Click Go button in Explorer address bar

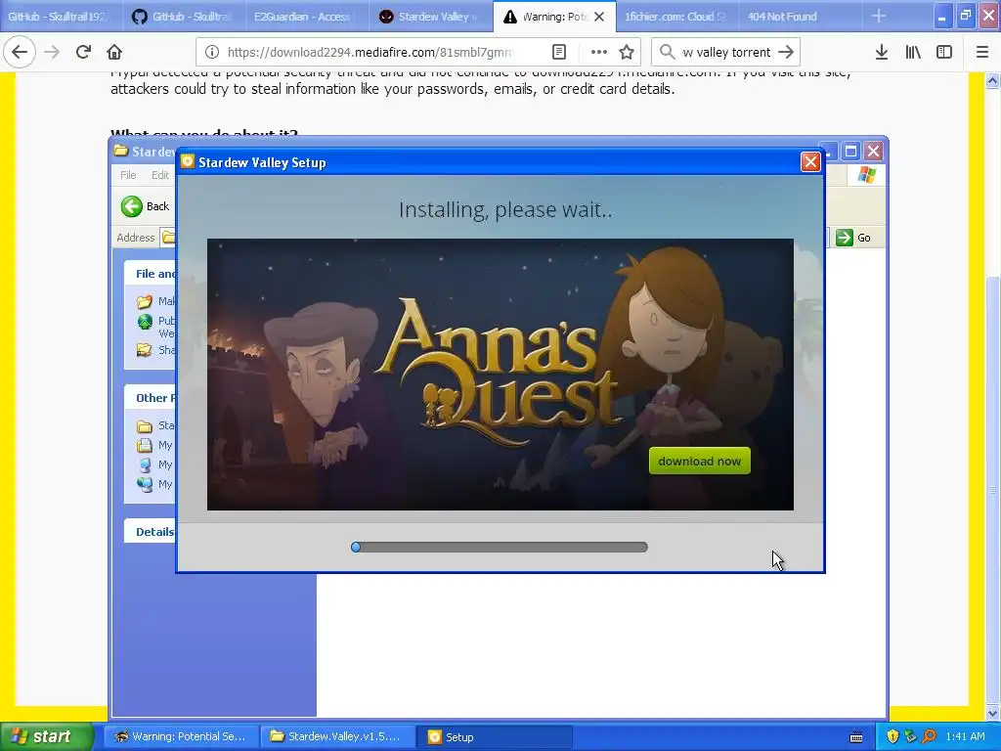click(x=853, y=238)
